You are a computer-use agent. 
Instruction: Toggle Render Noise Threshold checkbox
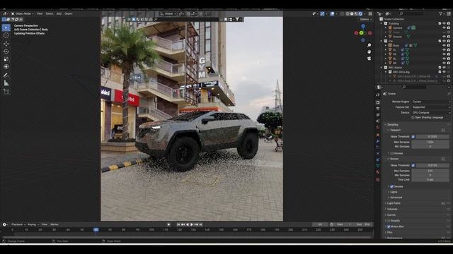[x=413, y=165]
